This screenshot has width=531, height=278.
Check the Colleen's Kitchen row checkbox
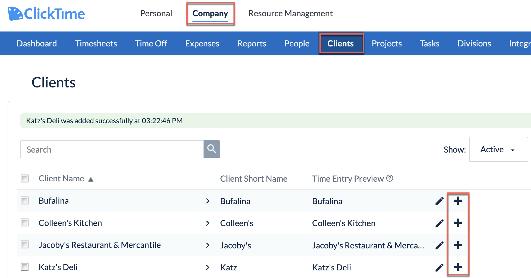pyautogui.click(x=25, y=223)
